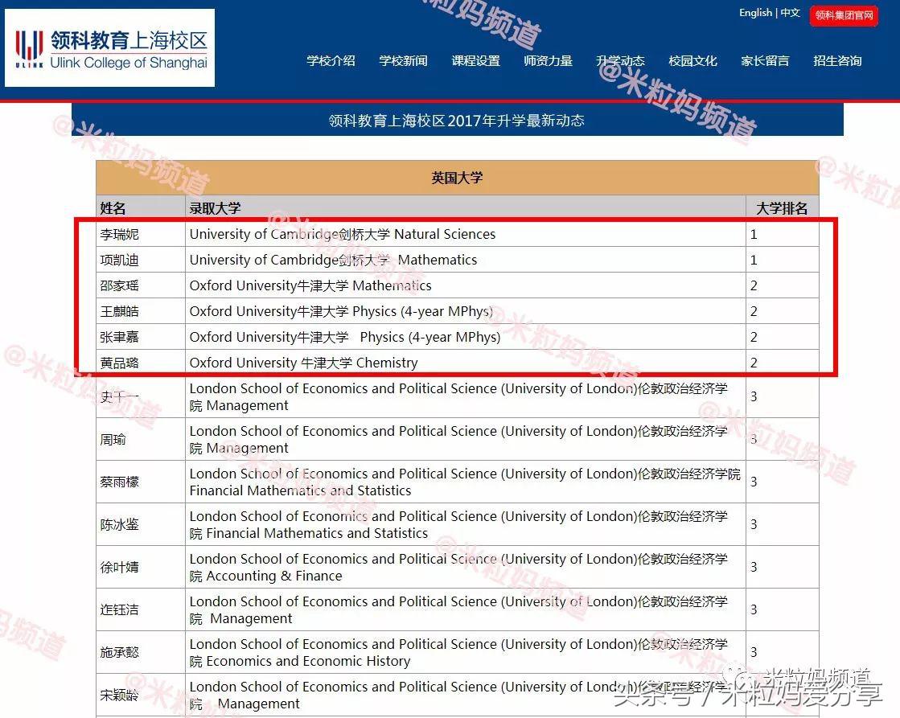Viewport: 900px width, 718px height.
Task: Click the red 领科集团官网 button
Action: [x=844, y=14]
